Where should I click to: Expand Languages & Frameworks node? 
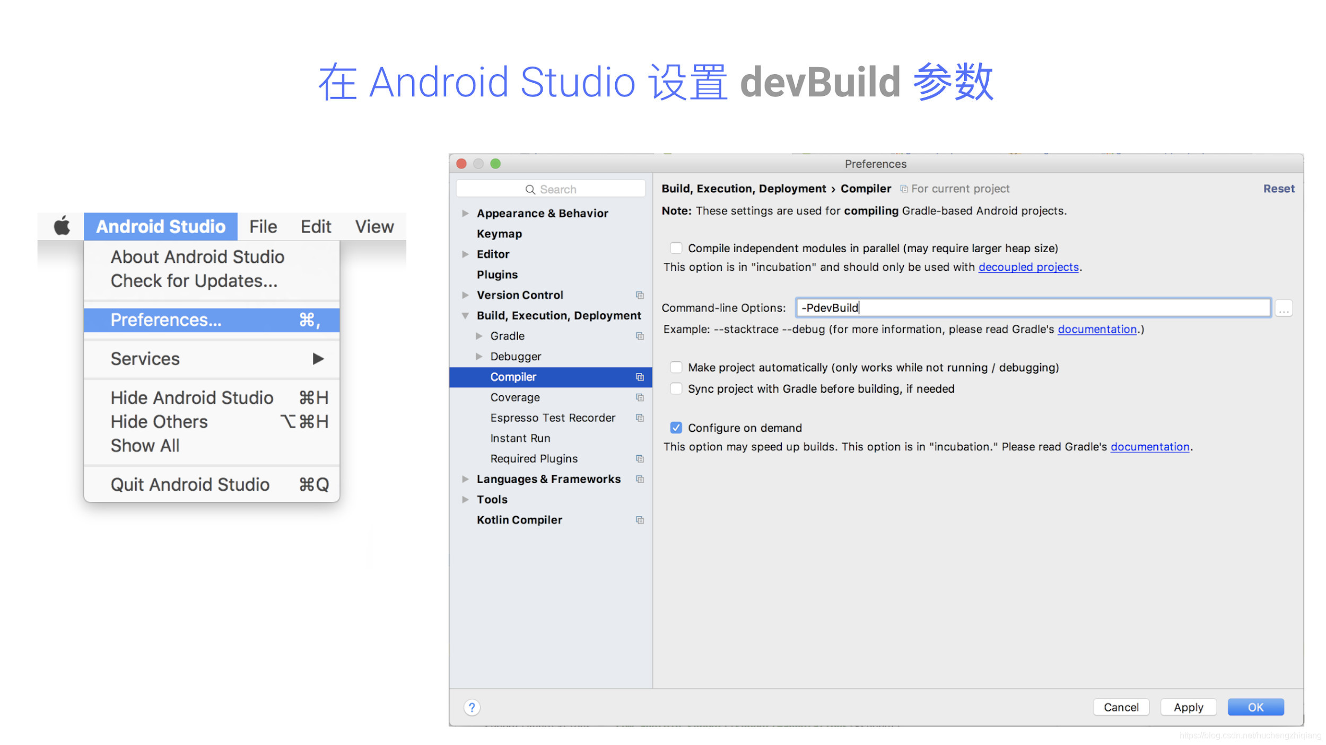(x=465, y=479)
